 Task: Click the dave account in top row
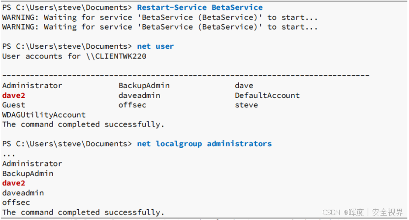coord(244,86)
